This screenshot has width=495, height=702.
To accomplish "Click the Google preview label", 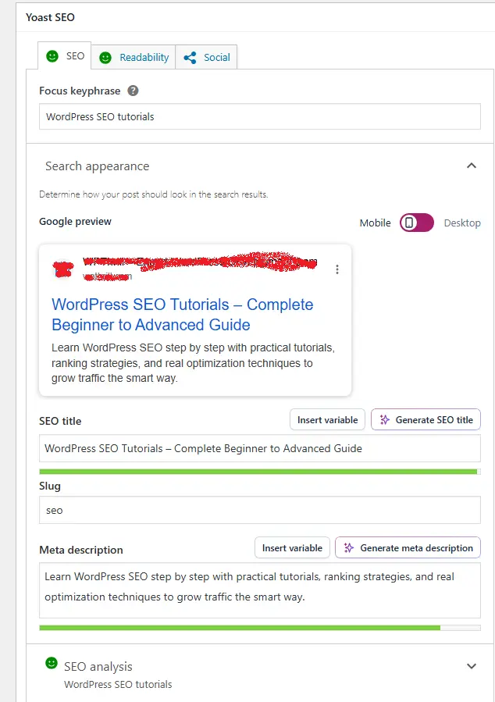I will tap(75, 222).
